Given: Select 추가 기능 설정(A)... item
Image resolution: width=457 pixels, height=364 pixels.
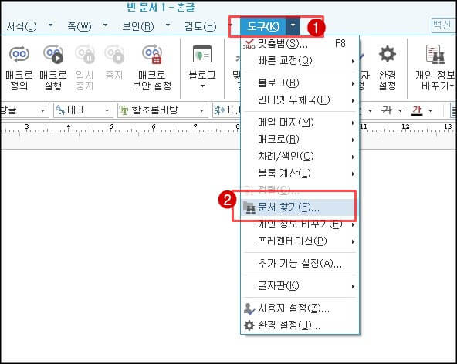Looking at the screenshot, I should tap(300, 264).
